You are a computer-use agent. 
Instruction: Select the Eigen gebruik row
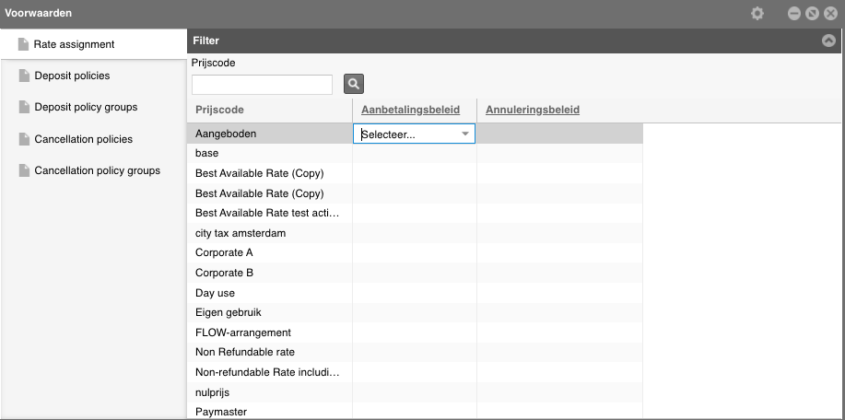point(415,313)
